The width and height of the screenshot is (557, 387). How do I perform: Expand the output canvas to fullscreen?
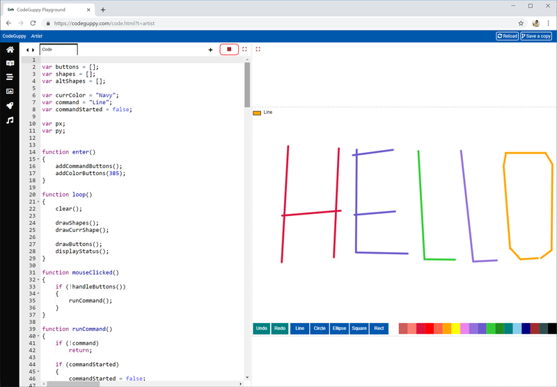click(x=258, y=49)
